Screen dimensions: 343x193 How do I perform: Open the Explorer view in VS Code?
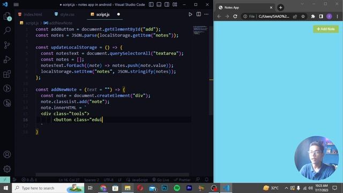tap(7, 16)
